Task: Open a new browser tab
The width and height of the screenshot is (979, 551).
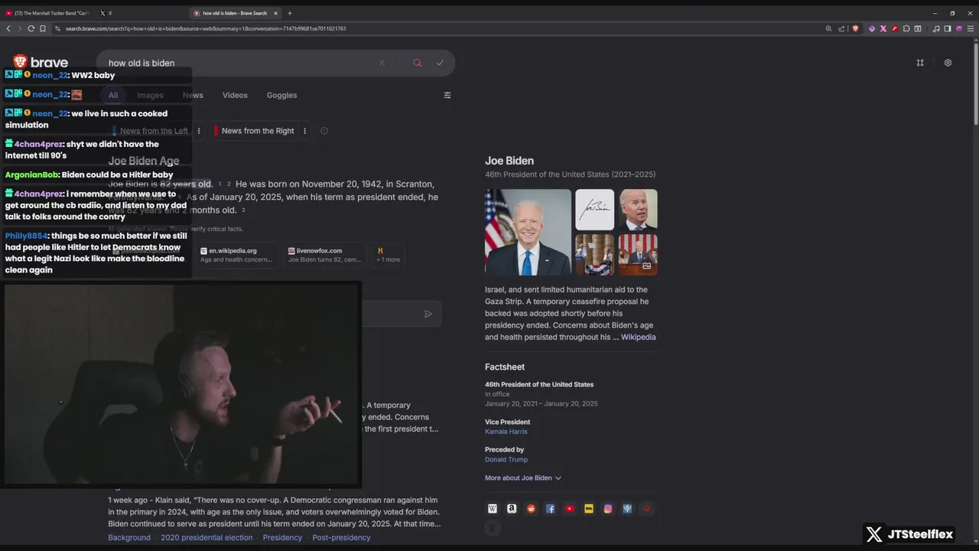Action: [290, 13]
